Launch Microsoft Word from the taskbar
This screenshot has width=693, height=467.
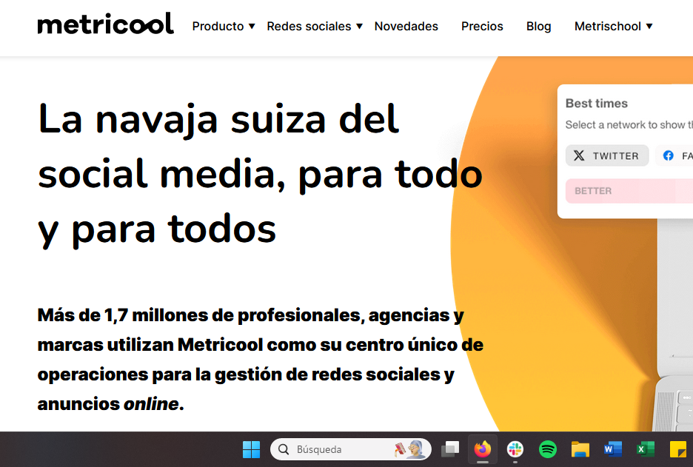(612, 448)
